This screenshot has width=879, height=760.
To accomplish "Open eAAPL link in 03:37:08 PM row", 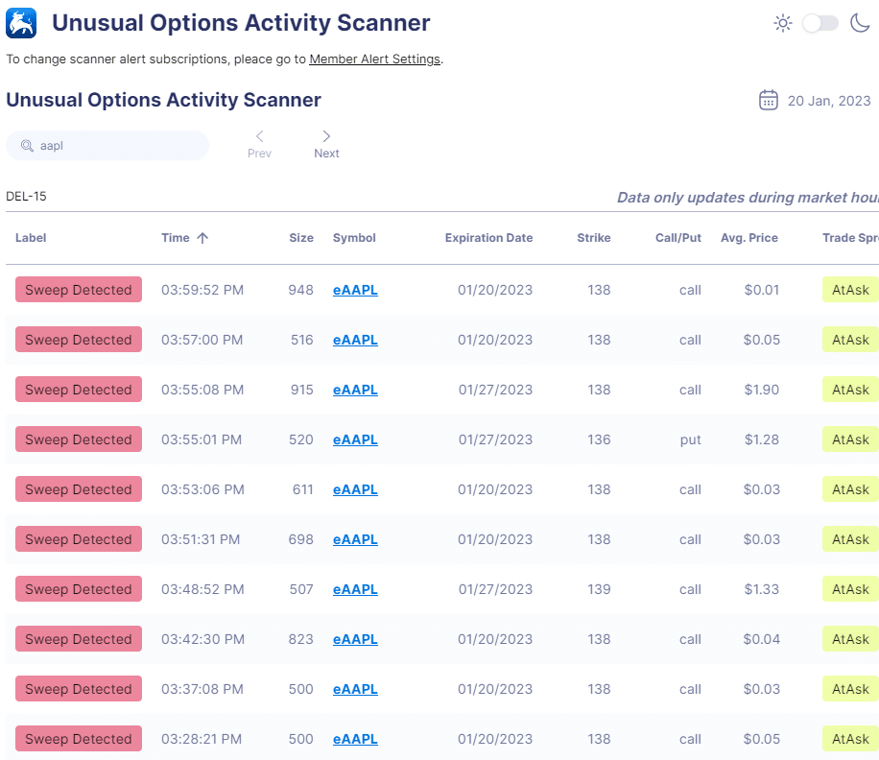I will [x=355, y=689].
